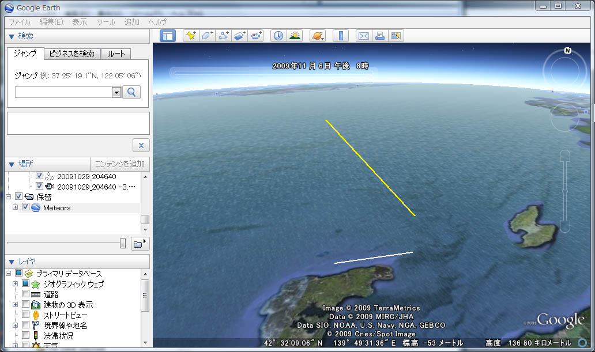Expand the 境界線や地名 node

[15, 325]
